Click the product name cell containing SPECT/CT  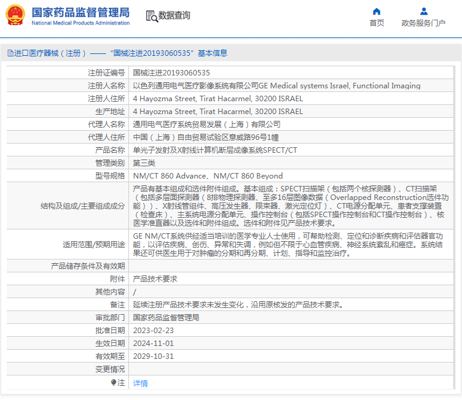click(x=215, y=150)
